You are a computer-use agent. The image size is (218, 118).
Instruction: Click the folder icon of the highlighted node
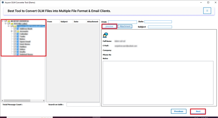15,26
